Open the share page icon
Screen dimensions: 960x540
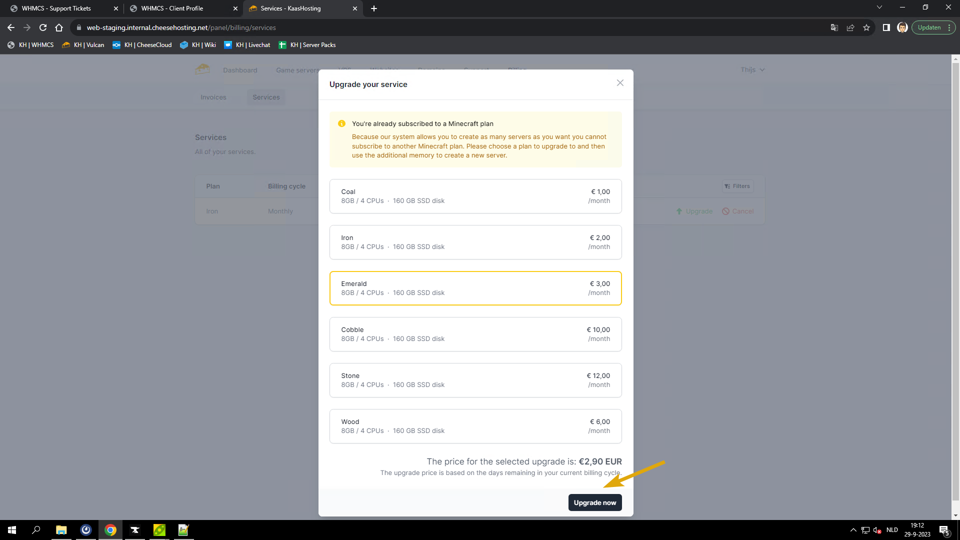[850, 27]
